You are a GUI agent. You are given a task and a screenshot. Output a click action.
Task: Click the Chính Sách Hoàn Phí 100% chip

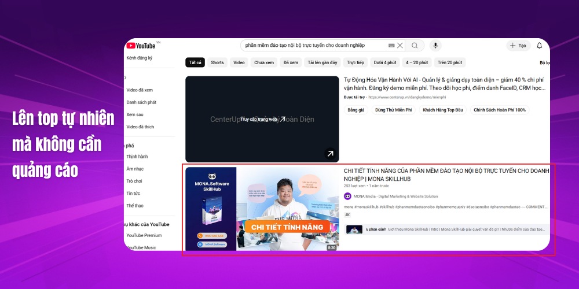pos(500,110)
